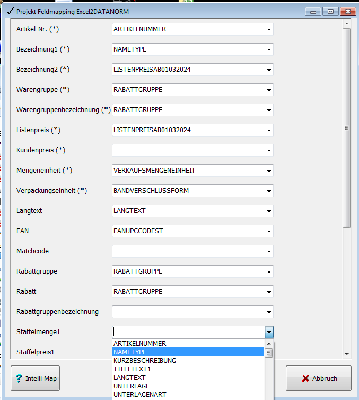Image resolution: width=359 pixels, height=400 pixels.
Task: Click the question mark icon on Intelli Map
Action: [x=19, y=378]
